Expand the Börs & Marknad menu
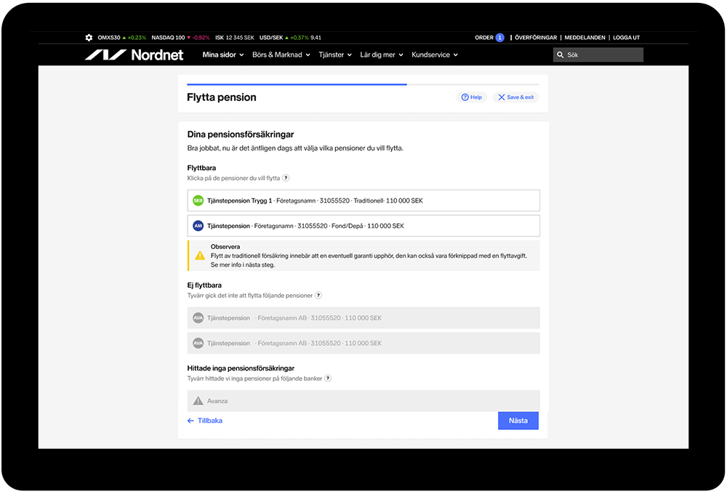Image resolution: width=727 pixels, height=494 pixels. point(281,54)
